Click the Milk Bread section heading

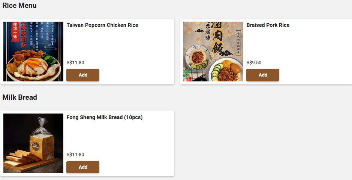tap(19, 97)
